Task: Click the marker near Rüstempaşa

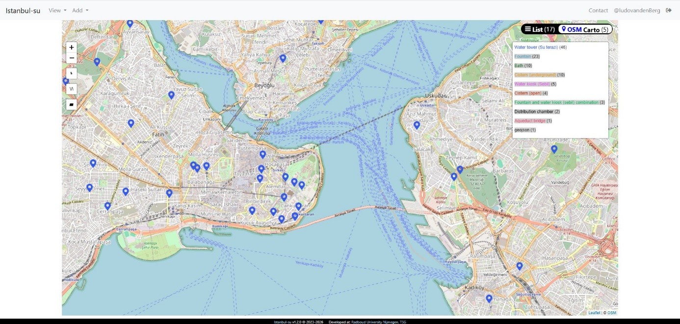Action: pyautogui.click(x=262, y=154)
